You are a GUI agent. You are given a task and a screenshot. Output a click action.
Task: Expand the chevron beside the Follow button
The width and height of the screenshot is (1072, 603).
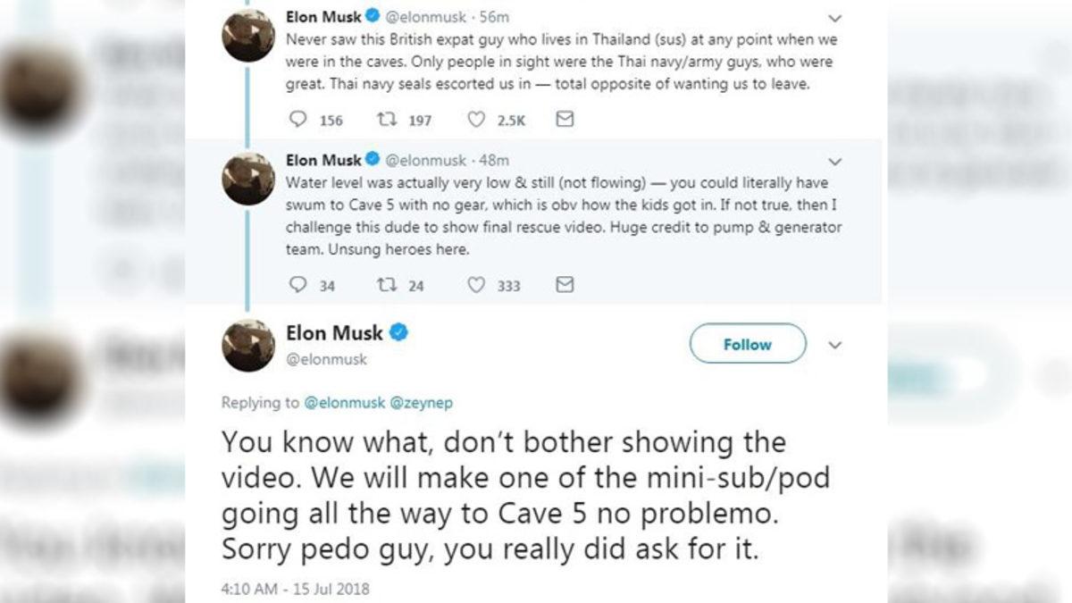click(x=835, y=344)
